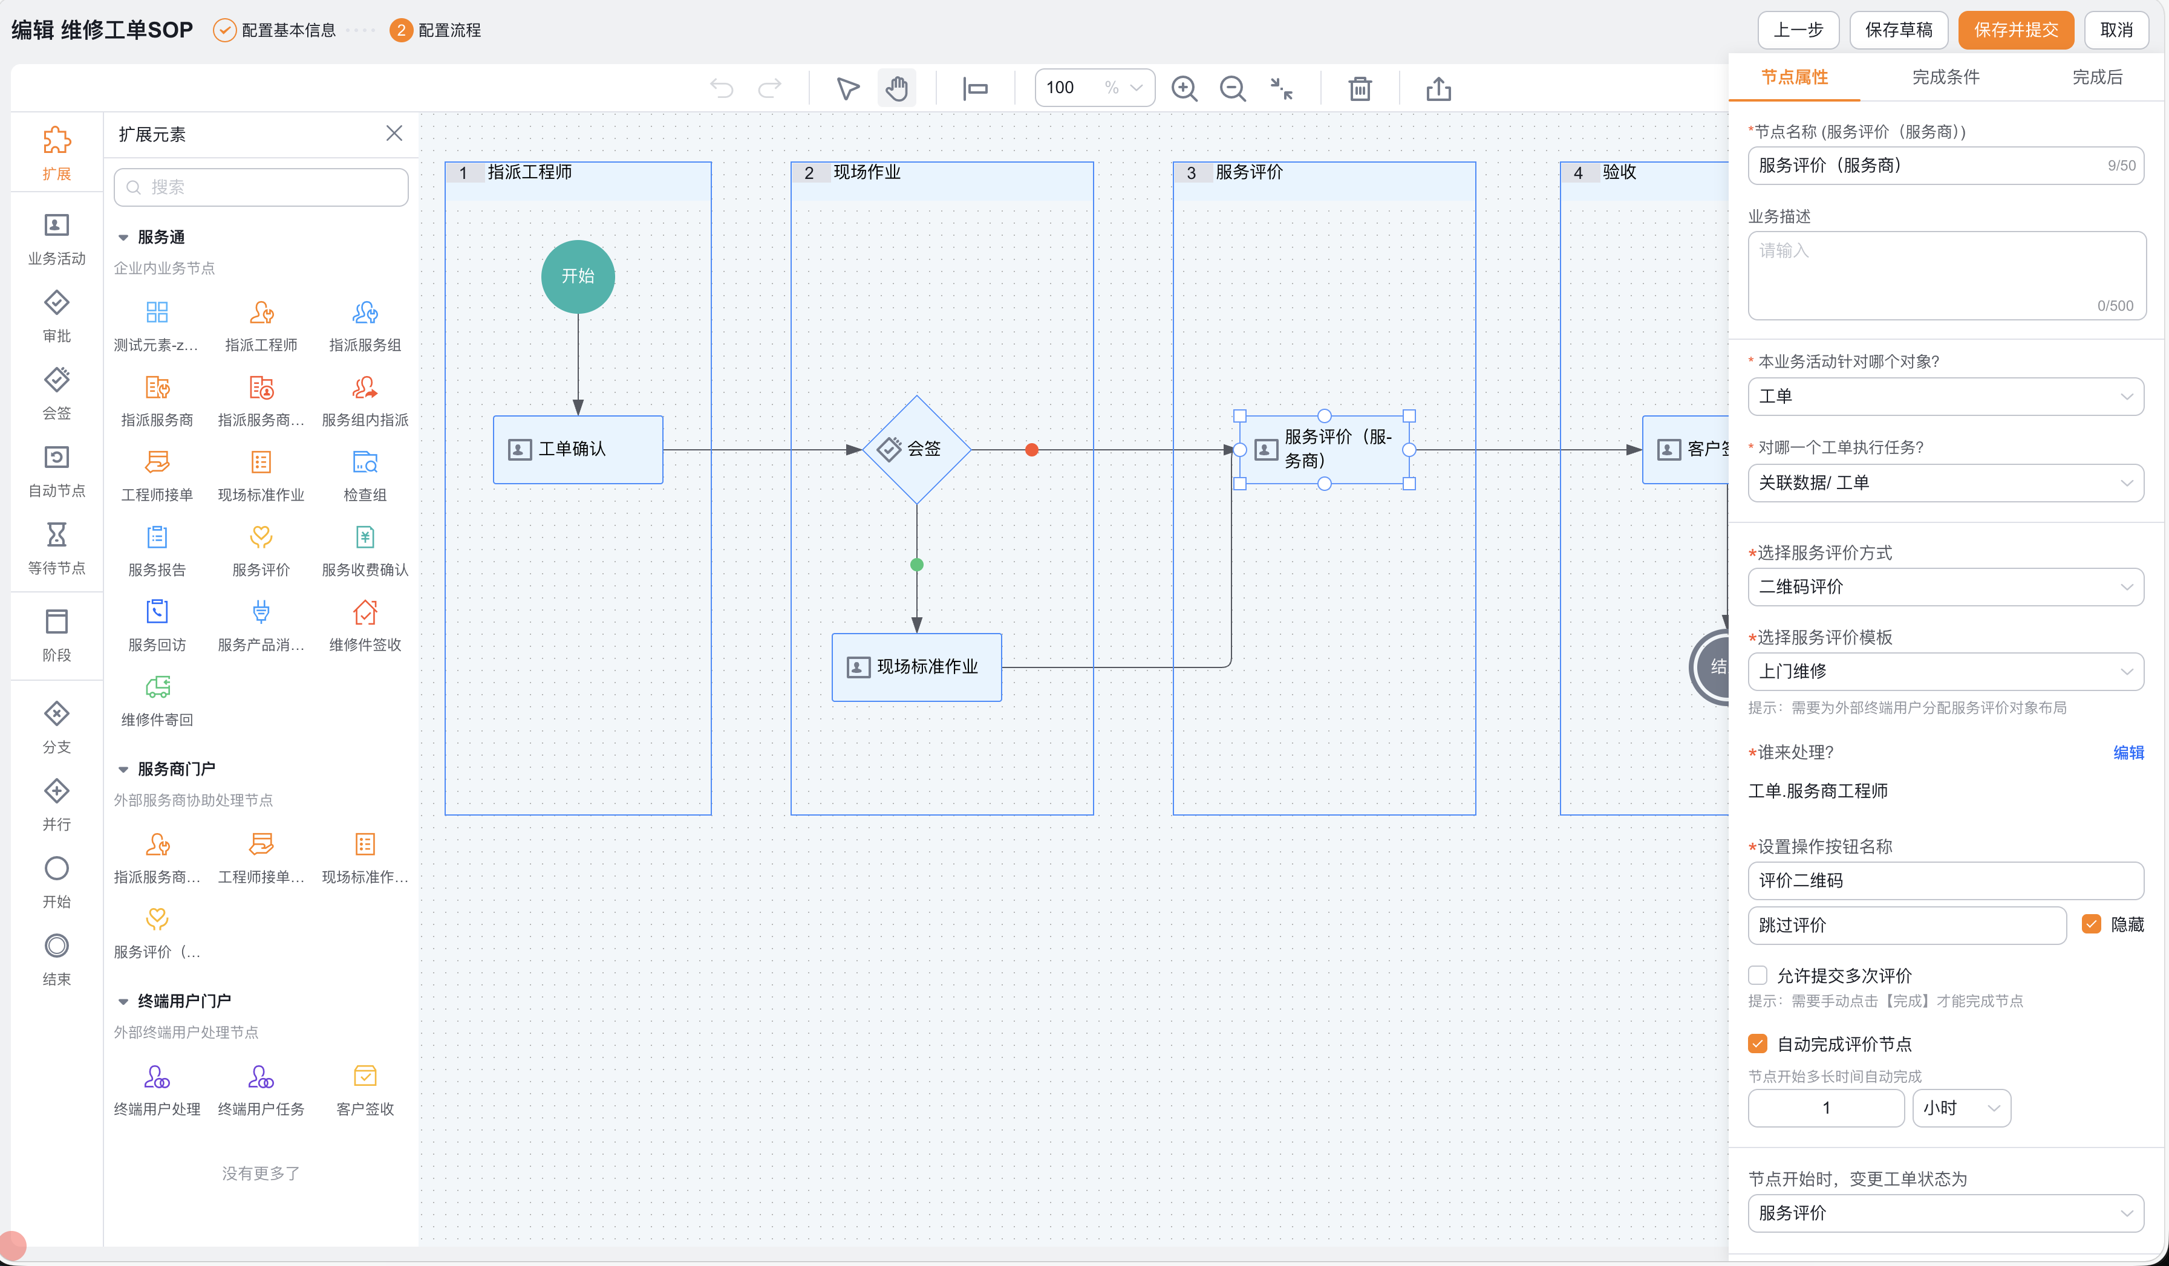Image resolution: width=2169 pixels, height=1266 pixels.
Task: Choose the 服务报告 element icon
Action: (x=157, y=537)
